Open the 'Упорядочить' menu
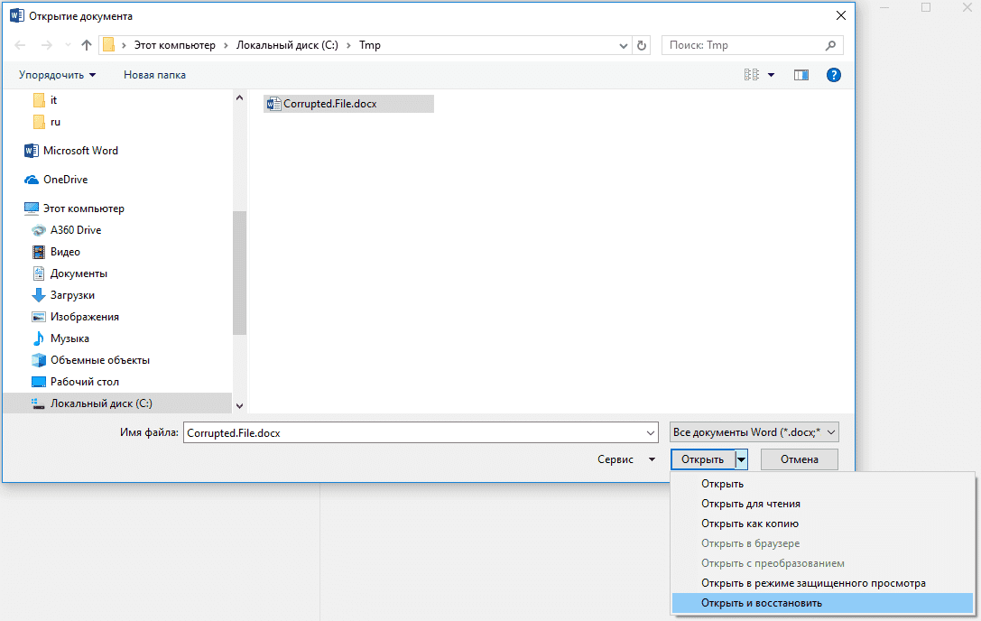981x621 pixels. [x=58, y=75]
